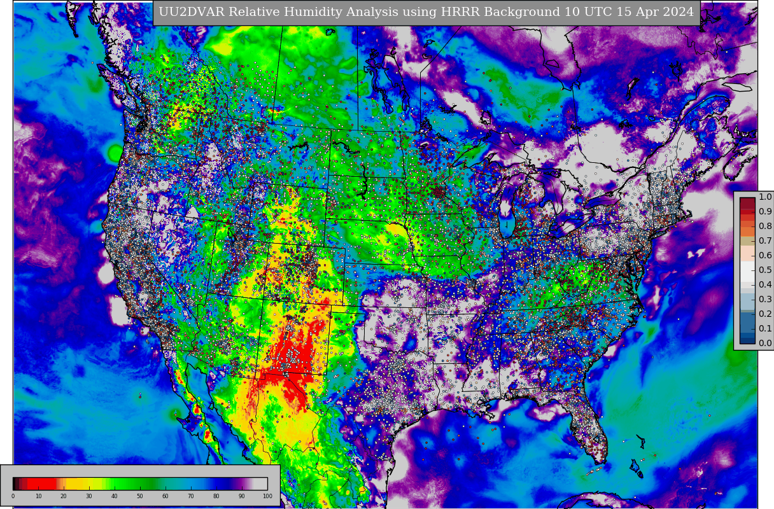Pick the orange swatch on vertical colorbar
774x509 pixels.
(747, 232)
